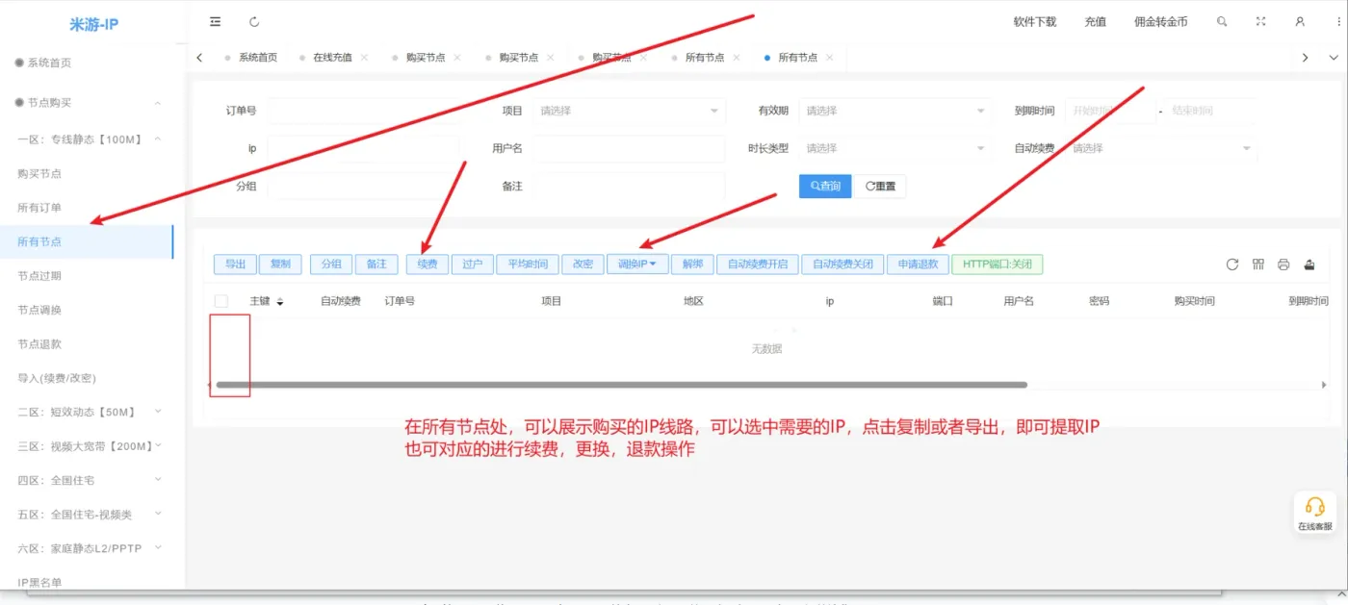Toggle the fullscreen icon in header
Screen dimensions: 1348x605
click(x=1260, y=21)
